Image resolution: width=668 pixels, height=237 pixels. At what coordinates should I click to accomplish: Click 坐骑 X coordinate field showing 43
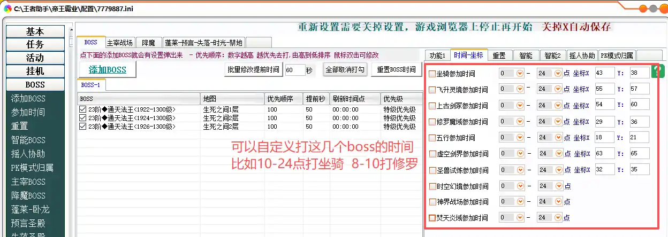[x=605, y=73]
